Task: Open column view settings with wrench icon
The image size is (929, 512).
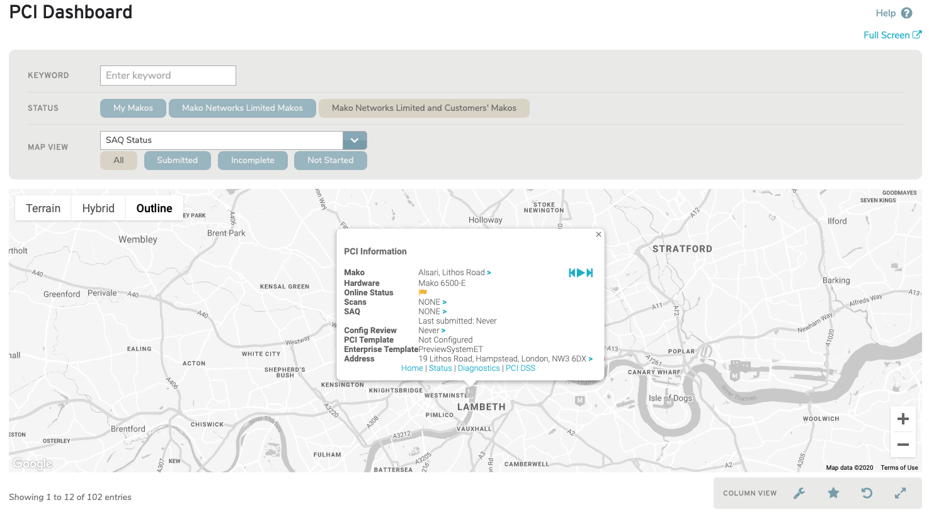Action: click(x=799, y=493)
